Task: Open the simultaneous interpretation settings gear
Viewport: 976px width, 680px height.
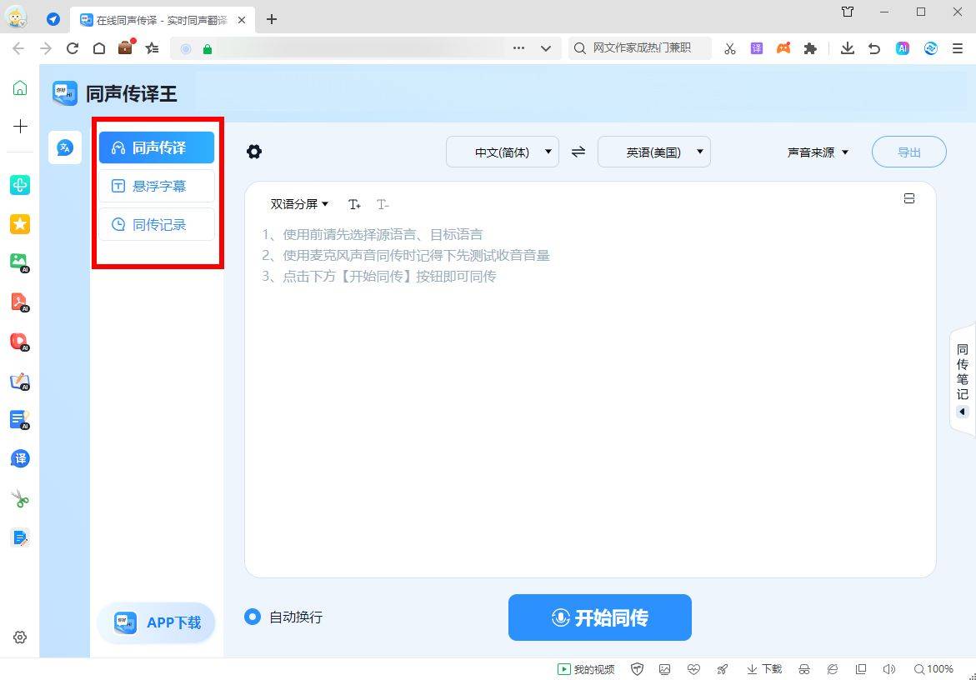Action: click(253, 152)
